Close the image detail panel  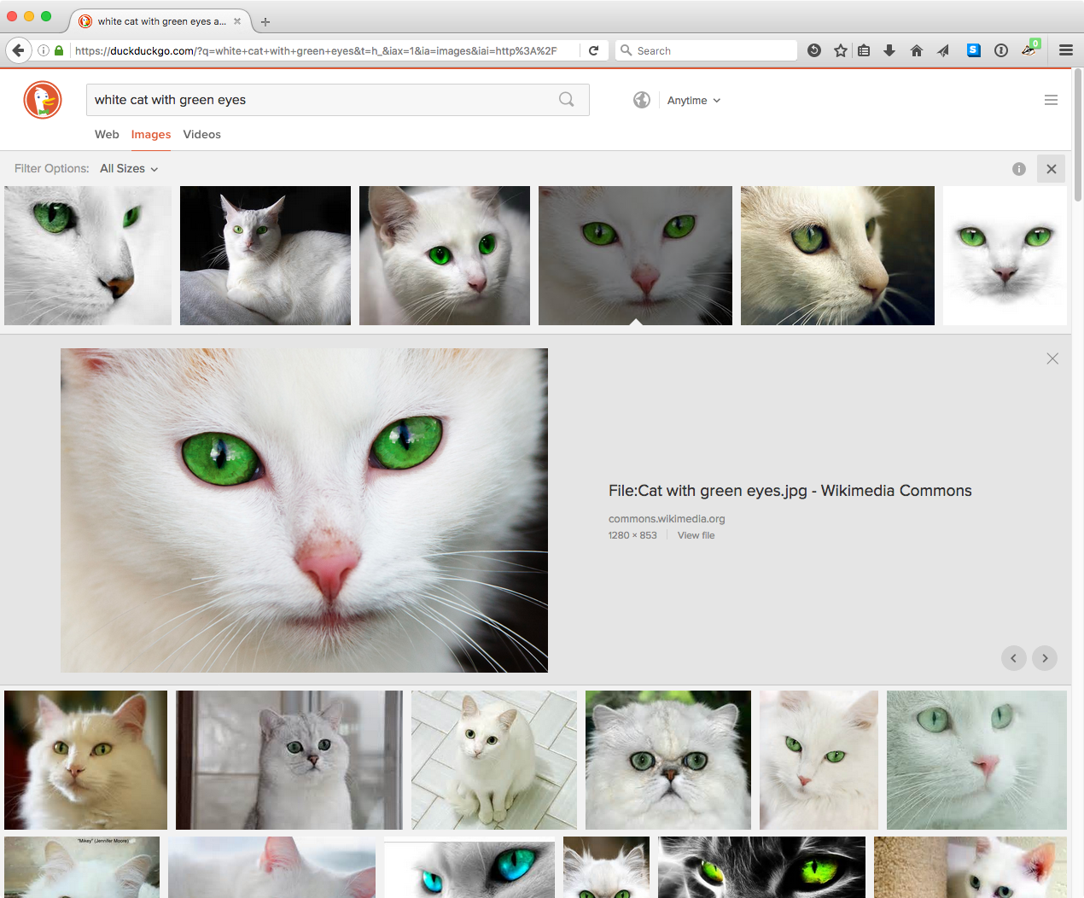point(1052,359)
